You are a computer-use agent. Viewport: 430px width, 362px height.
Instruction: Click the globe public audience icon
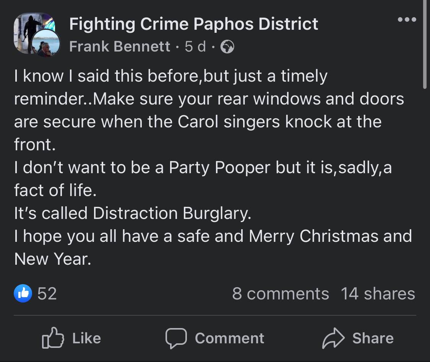tap(227, 47)
